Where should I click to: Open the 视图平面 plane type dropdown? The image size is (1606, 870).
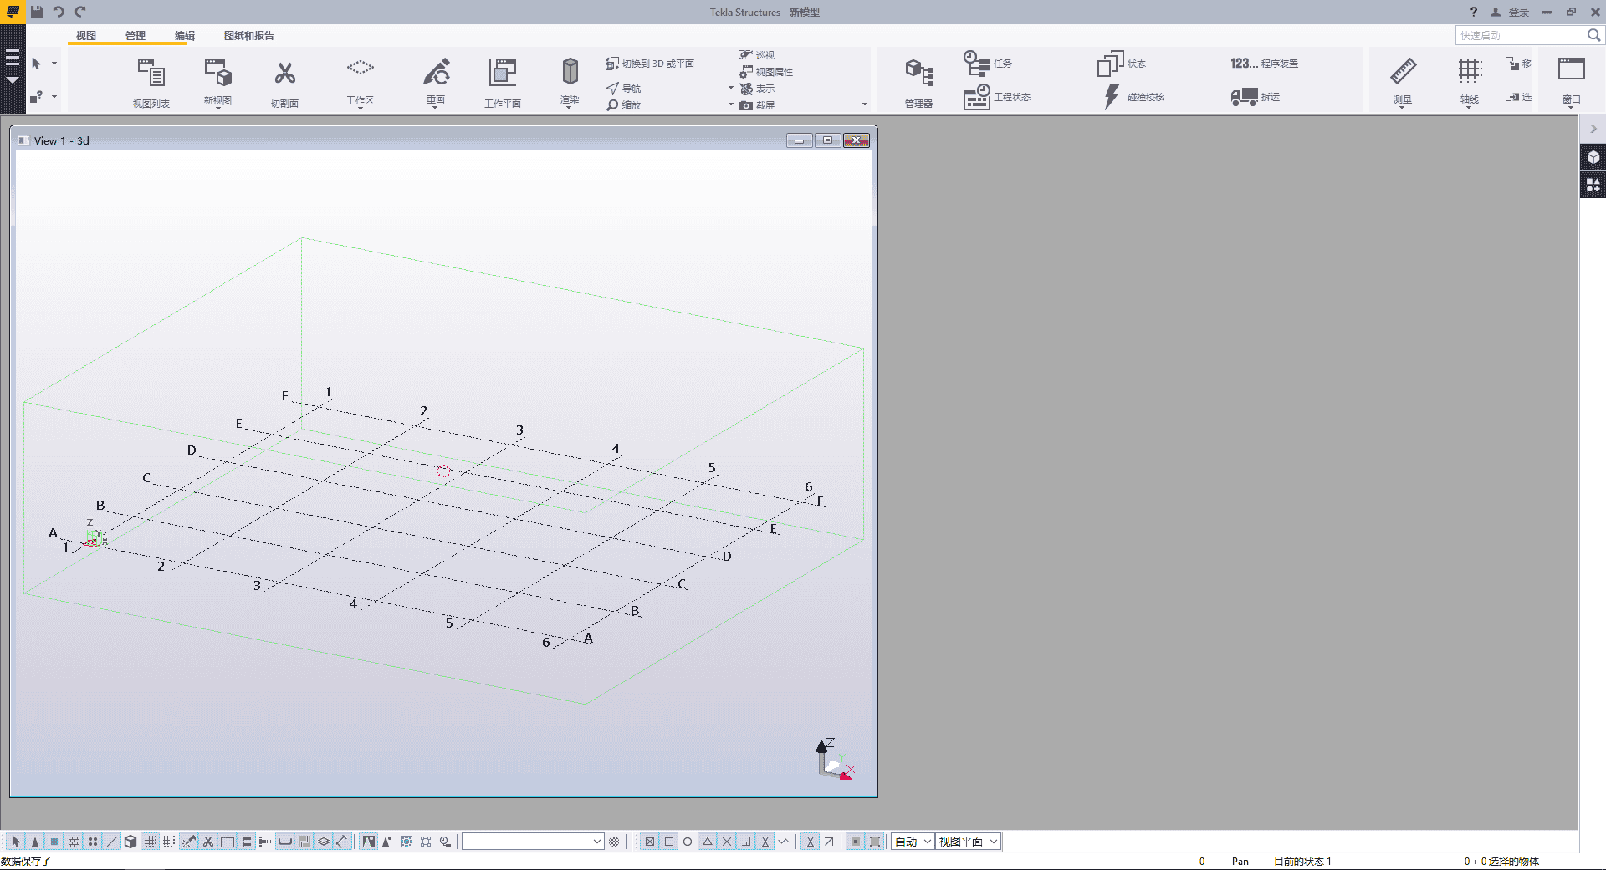[x=969, y=842]
